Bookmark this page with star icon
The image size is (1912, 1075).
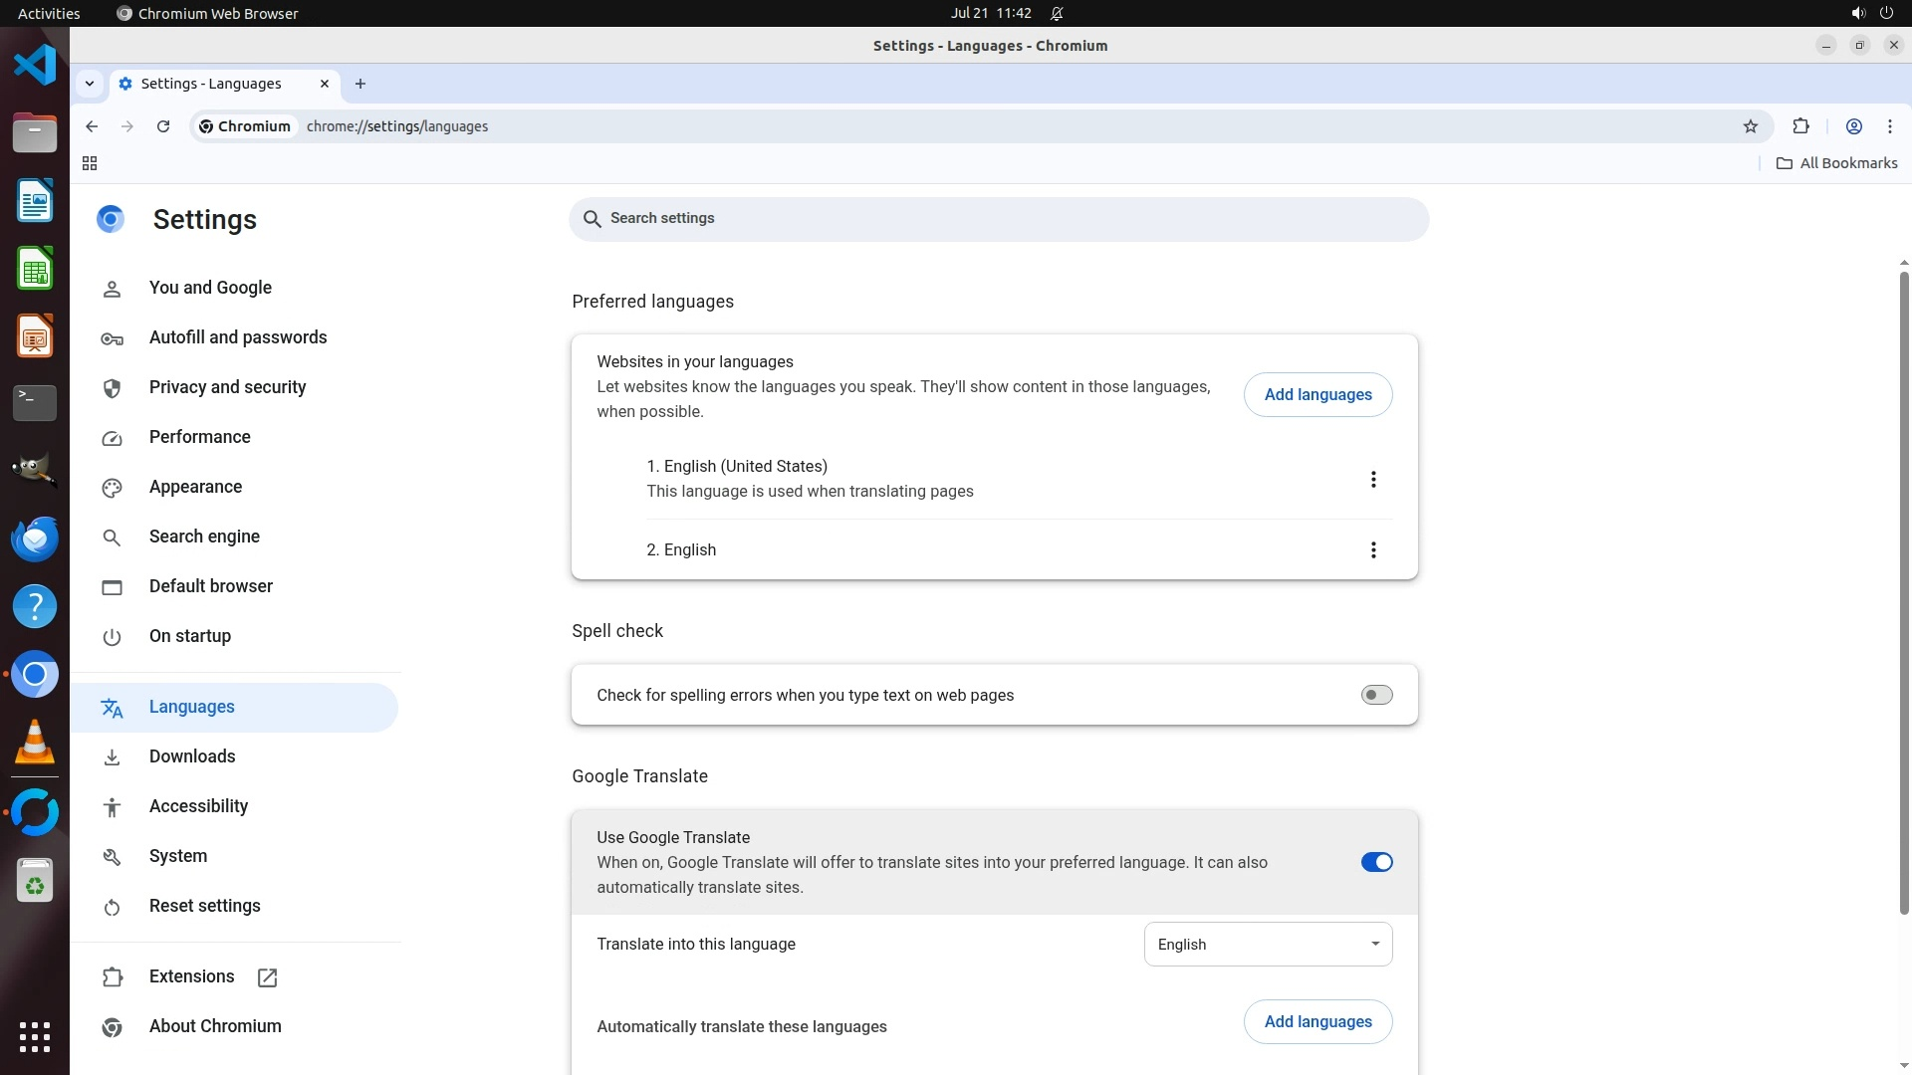click(1751, 126)
